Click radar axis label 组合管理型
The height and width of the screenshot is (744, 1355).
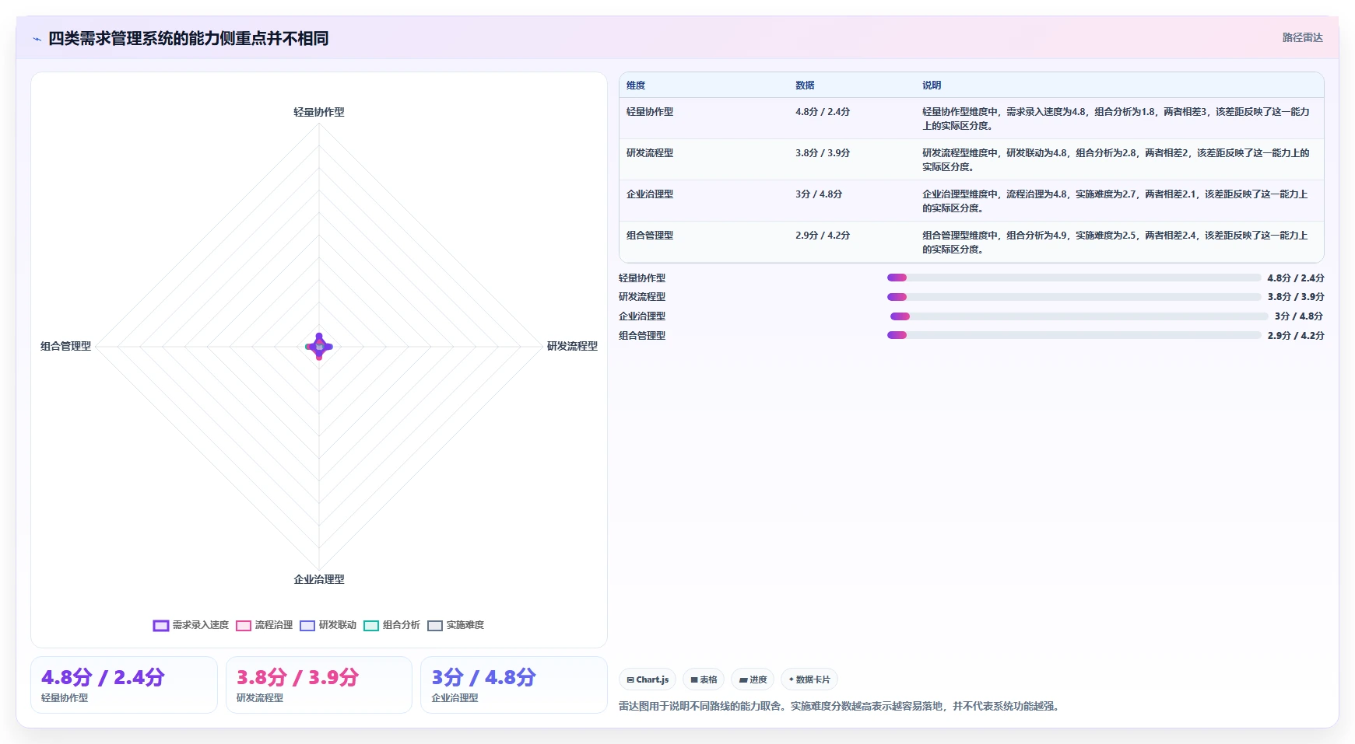(x=65, y=346)
